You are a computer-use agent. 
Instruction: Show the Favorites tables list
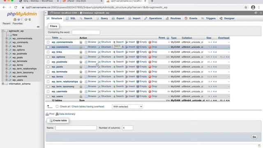(18, 24)
